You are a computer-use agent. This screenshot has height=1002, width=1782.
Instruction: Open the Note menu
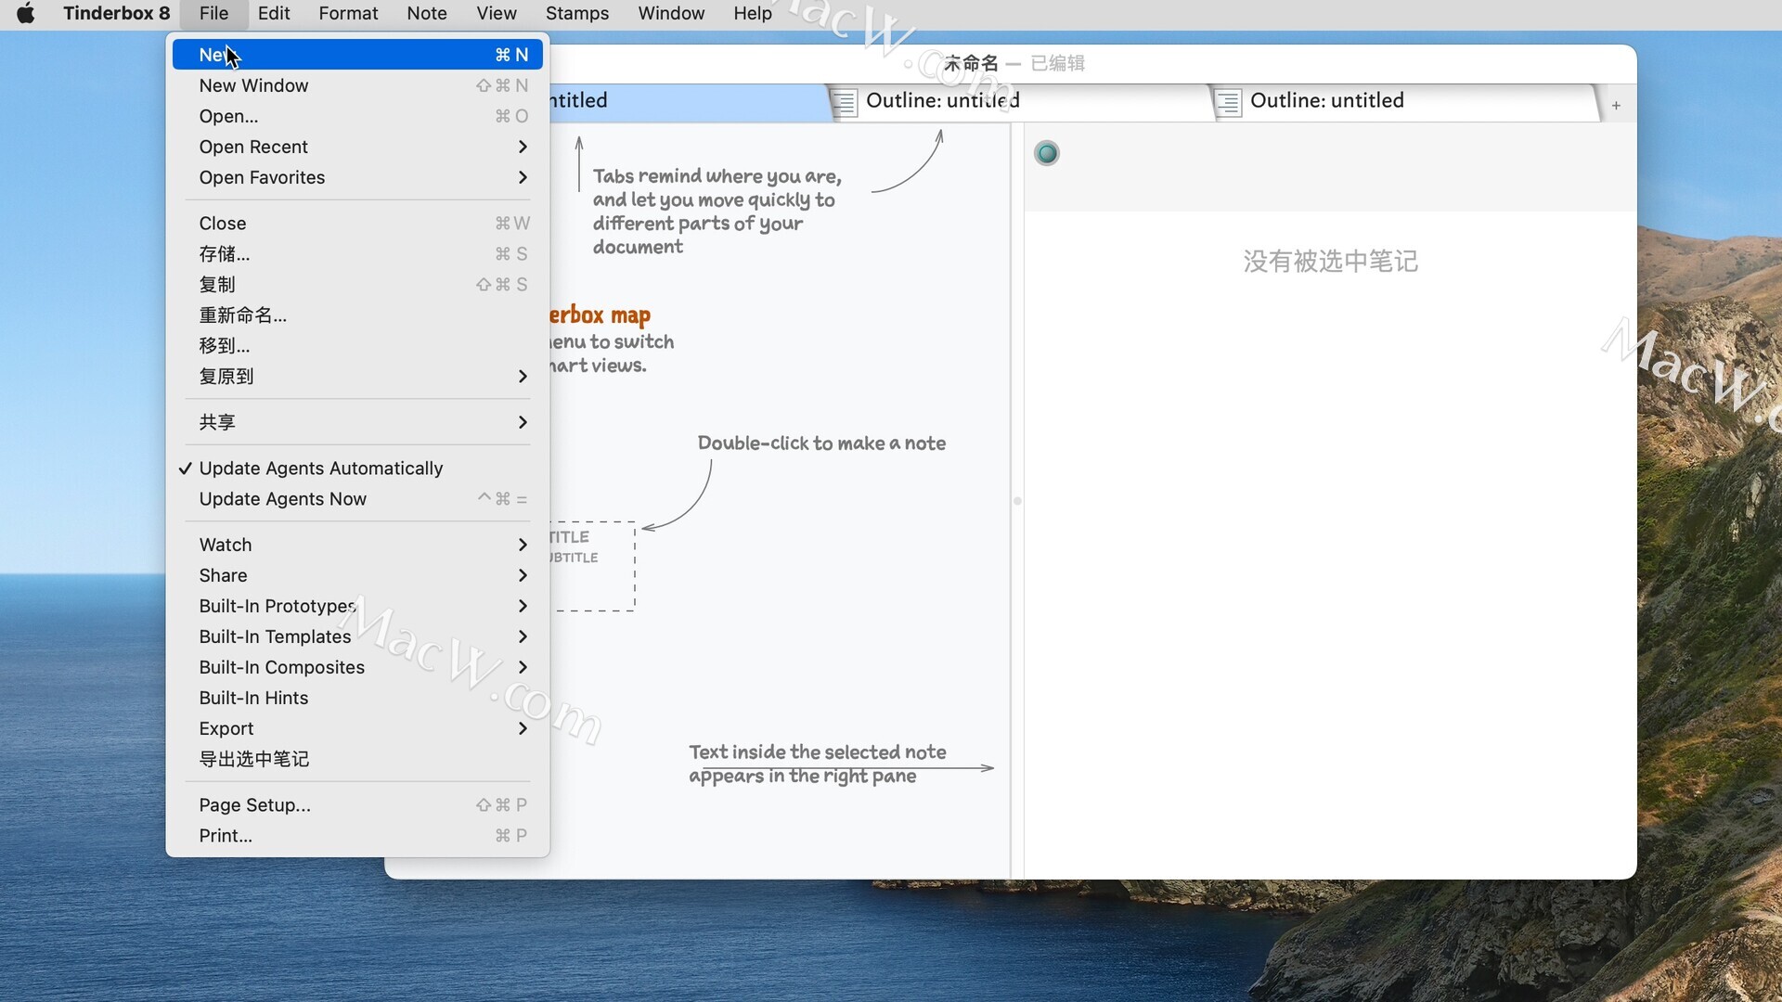(427, 13)
